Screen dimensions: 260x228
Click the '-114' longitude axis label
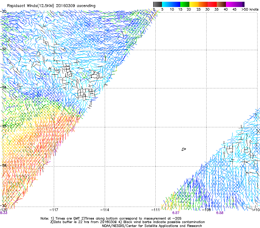click(x=105, y=210)
